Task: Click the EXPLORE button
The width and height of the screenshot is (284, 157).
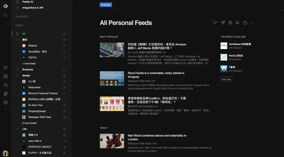Action: click(226, 79)
